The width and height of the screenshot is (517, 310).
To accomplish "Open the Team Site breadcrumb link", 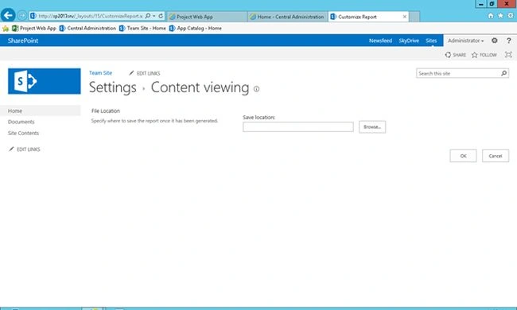I will click(100, 73).
